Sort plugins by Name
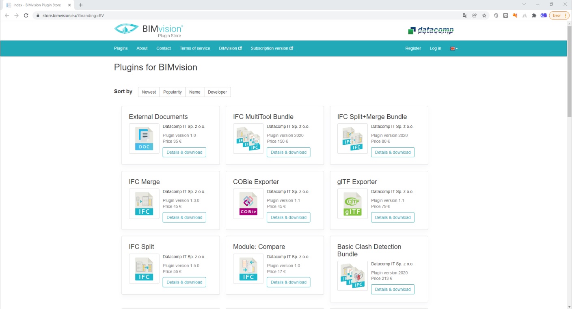Image resolution: width=572 pixels, height=309 pixels. coord(195,92)
